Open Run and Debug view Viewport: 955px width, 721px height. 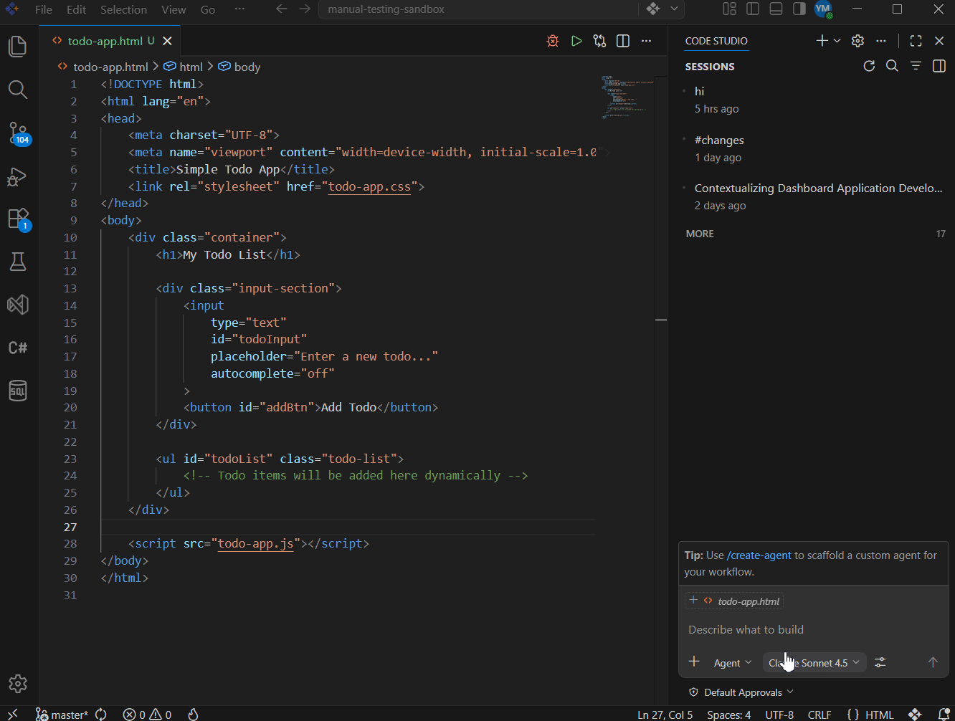click(18, 176)
